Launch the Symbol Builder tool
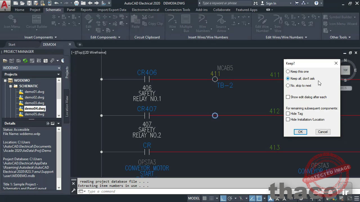 click(x=340, y=17)
